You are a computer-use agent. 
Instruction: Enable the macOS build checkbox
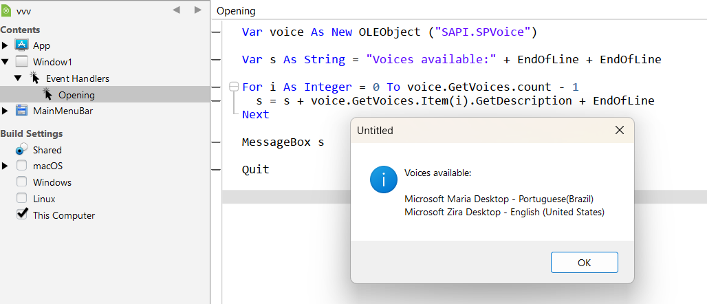point(21,166)
